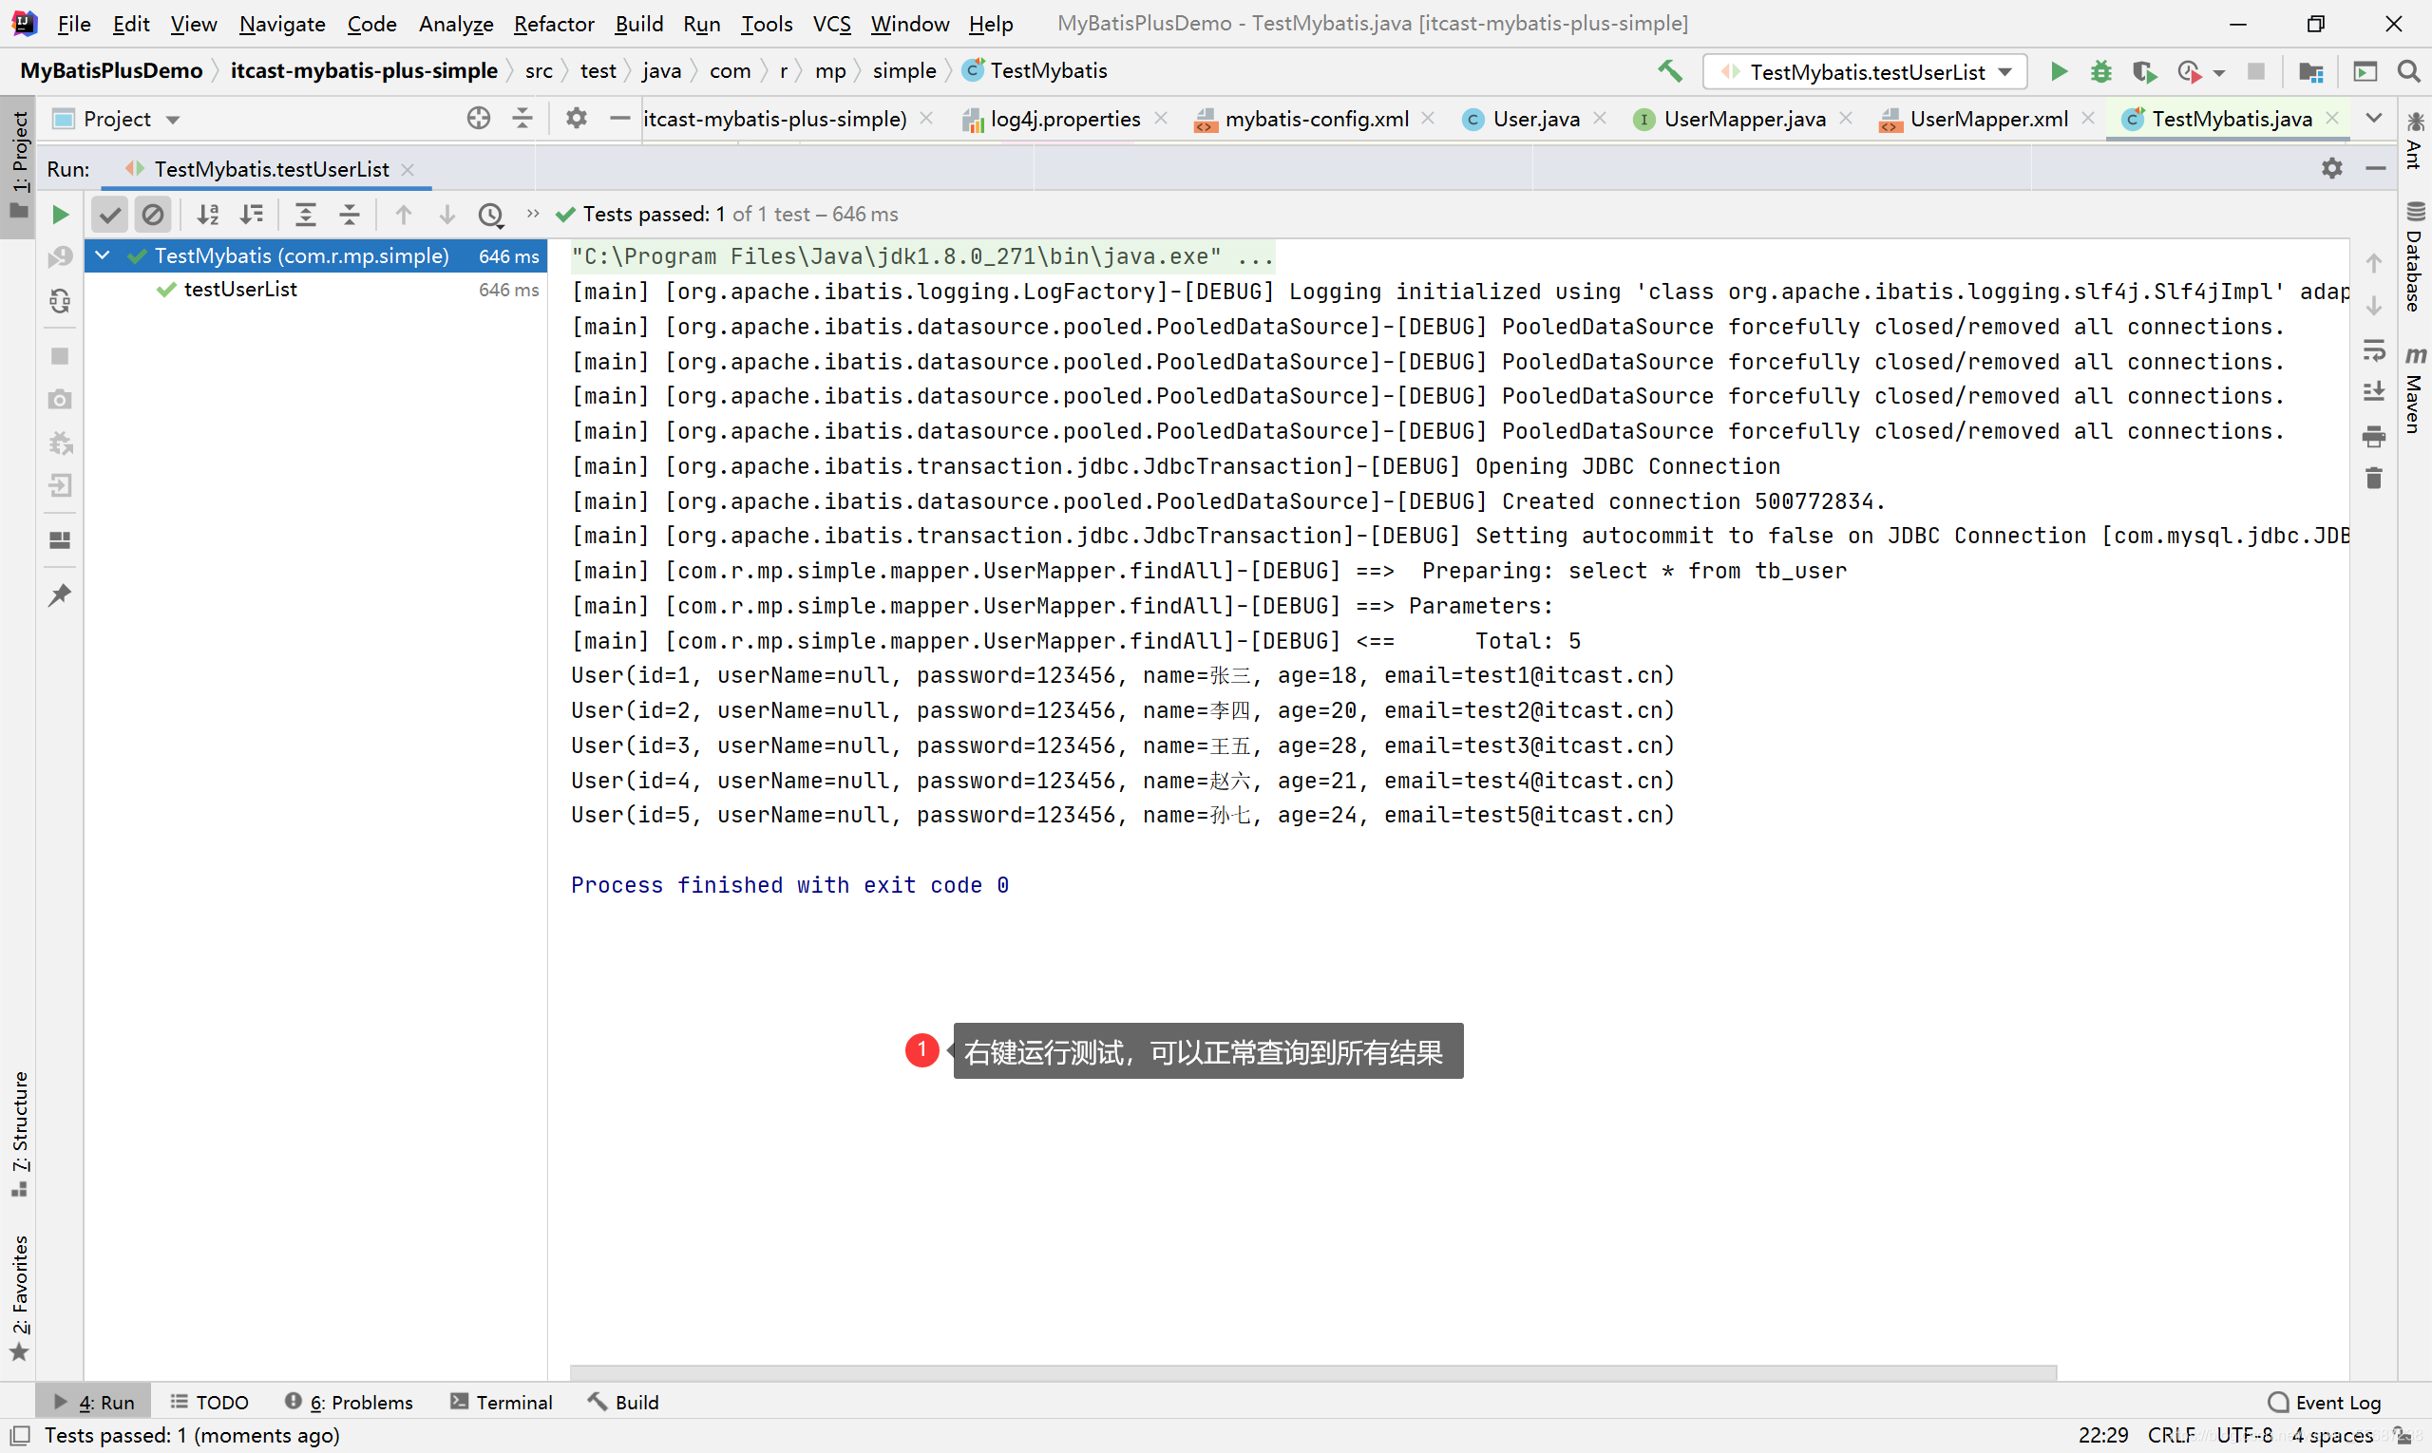Screen dimensions: 2432x1453
Task: Switch to mybatis-config.xml tab
Action: coord(1316,119)
